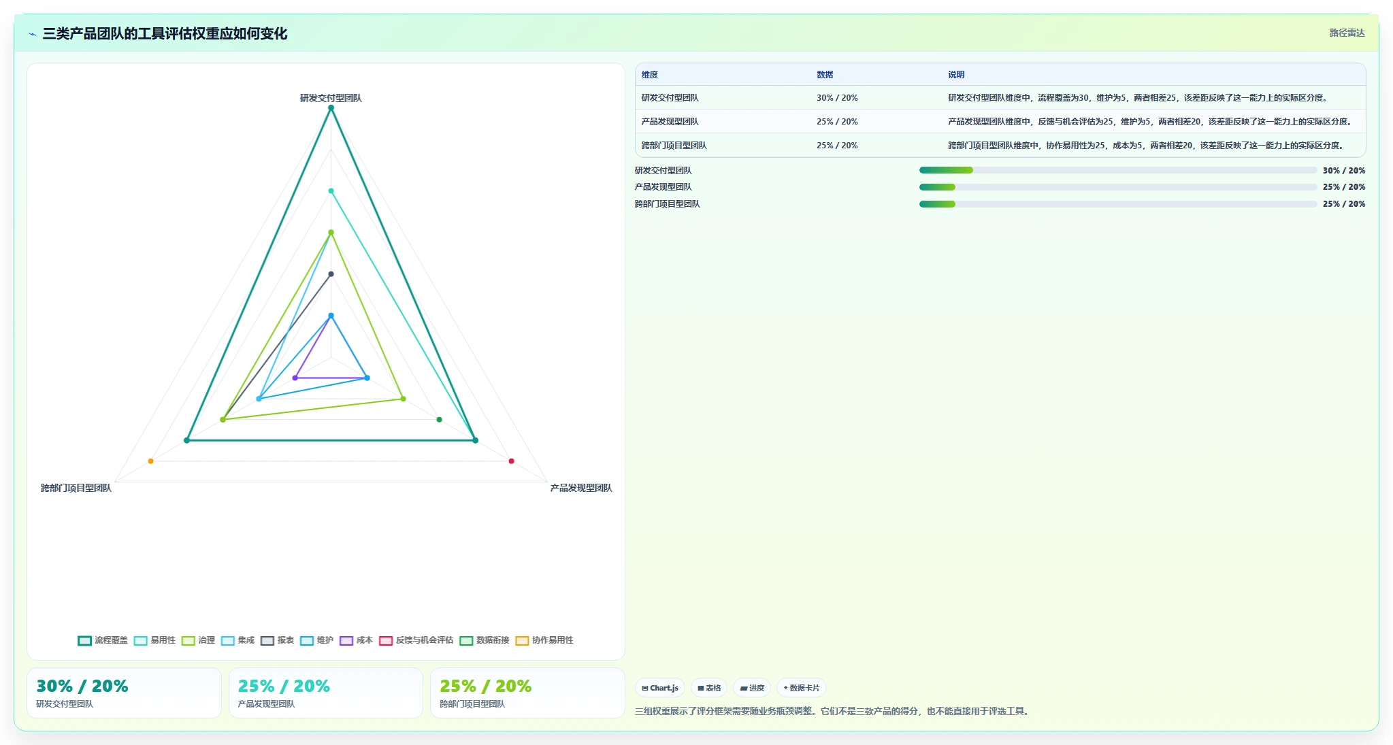Click the 跨部门项目型团队 progress bar
Viewport: 1393px width, 745px height.
(1118, 204)
